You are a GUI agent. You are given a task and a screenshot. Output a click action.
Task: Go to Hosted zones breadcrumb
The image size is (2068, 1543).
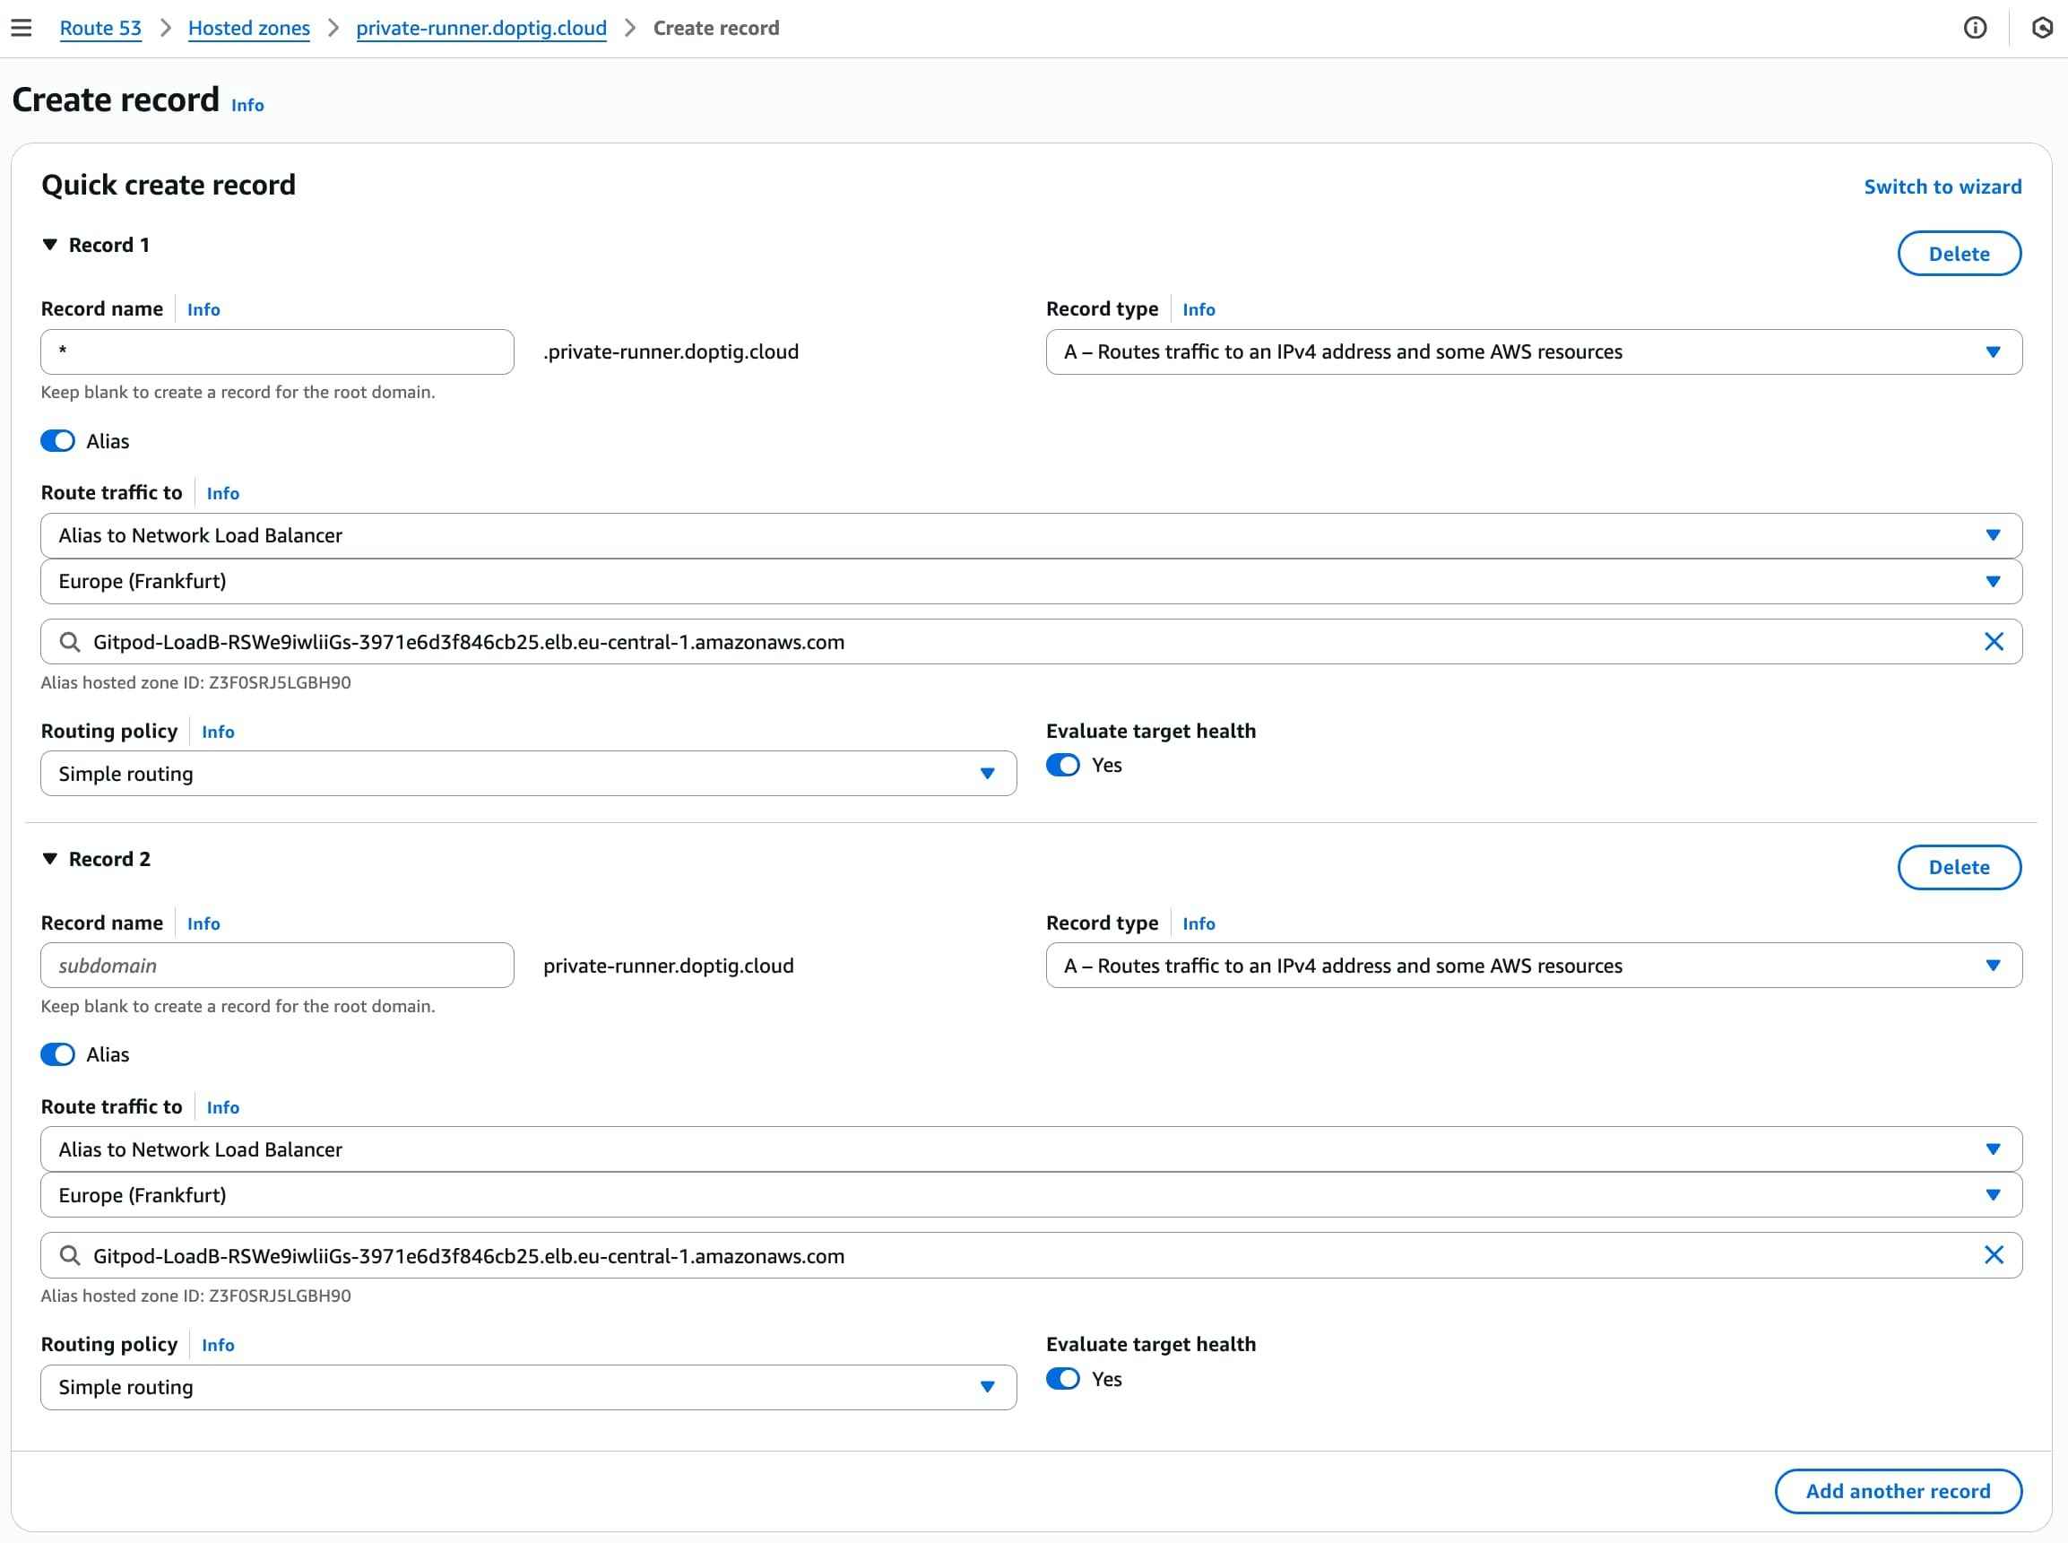(248, 28)
